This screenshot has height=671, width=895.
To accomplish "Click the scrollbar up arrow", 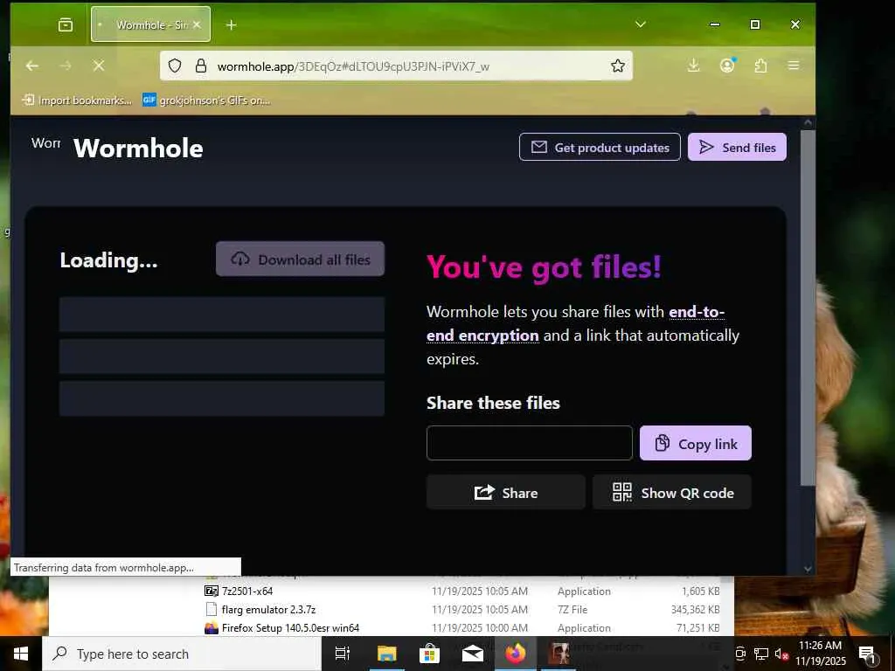I will tap(808, 122).
